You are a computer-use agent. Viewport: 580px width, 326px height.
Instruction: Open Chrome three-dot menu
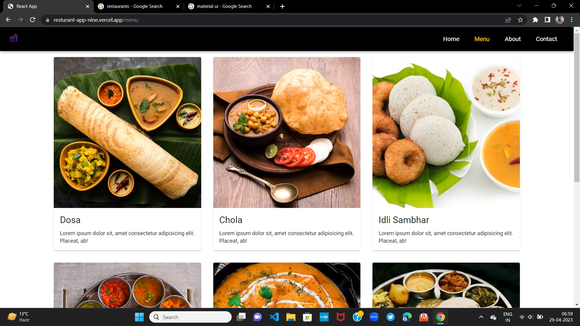click(x=572, y=20)
